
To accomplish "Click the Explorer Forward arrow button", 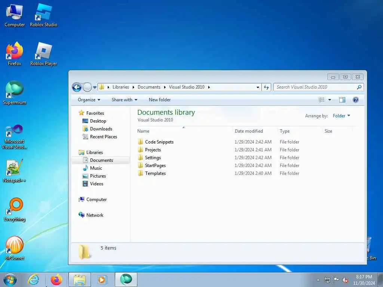I will click(x=87, y=87).
